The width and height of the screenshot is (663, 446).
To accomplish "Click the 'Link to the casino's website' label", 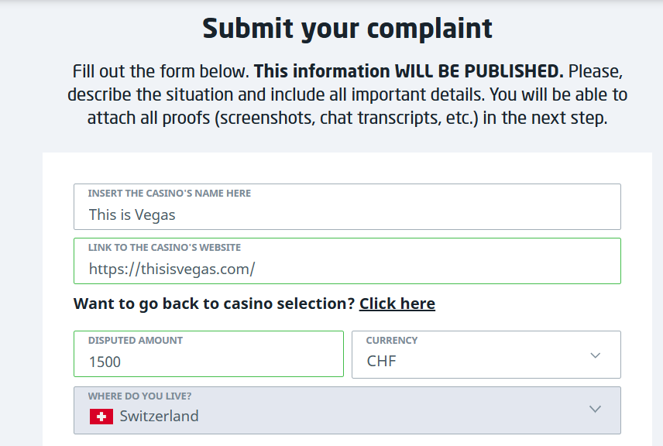I will coord(164,248).
